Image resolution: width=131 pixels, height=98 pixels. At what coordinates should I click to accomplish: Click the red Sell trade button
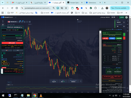(124, 38)
